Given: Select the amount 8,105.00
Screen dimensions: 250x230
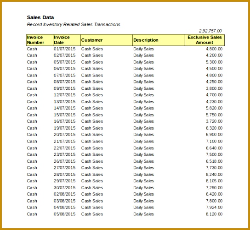Looking at the screenshot, I should click(x=214, y=181).
